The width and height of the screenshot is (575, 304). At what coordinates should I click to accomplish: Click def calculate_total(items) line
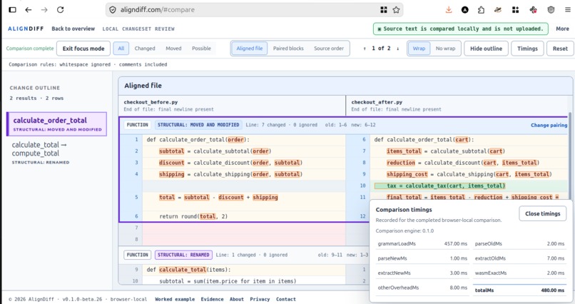pyautogui.click(x=188, y=270)
